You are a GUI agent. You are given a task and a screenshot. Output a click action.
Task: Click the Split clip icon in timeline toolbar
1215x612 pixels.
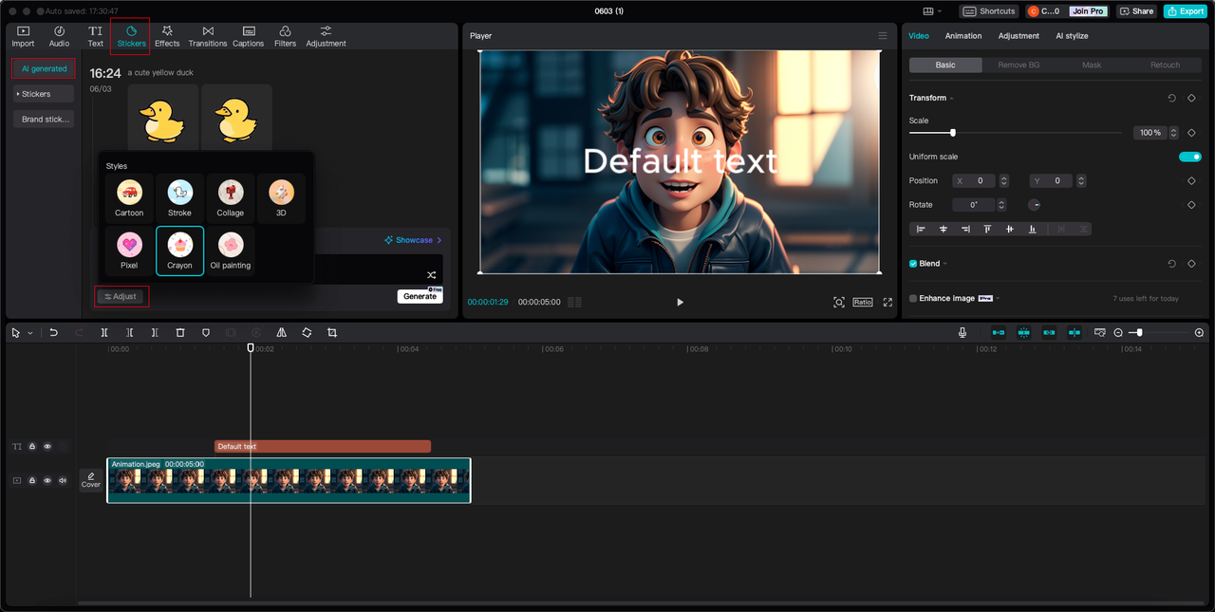pyautogui.click(x=104, y=333)
